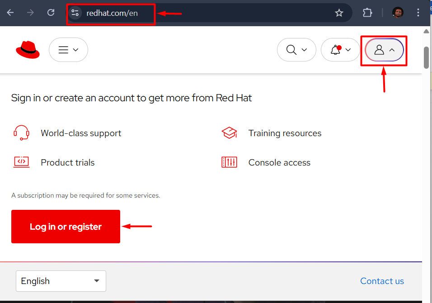432x303 pixels.
Task: Click the Console access text
Action: point(279,163)
